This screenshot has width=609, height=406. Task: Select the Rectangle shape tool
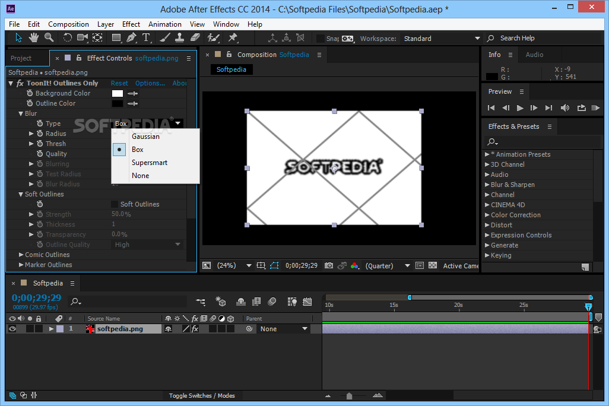click(x=116, y=37)
